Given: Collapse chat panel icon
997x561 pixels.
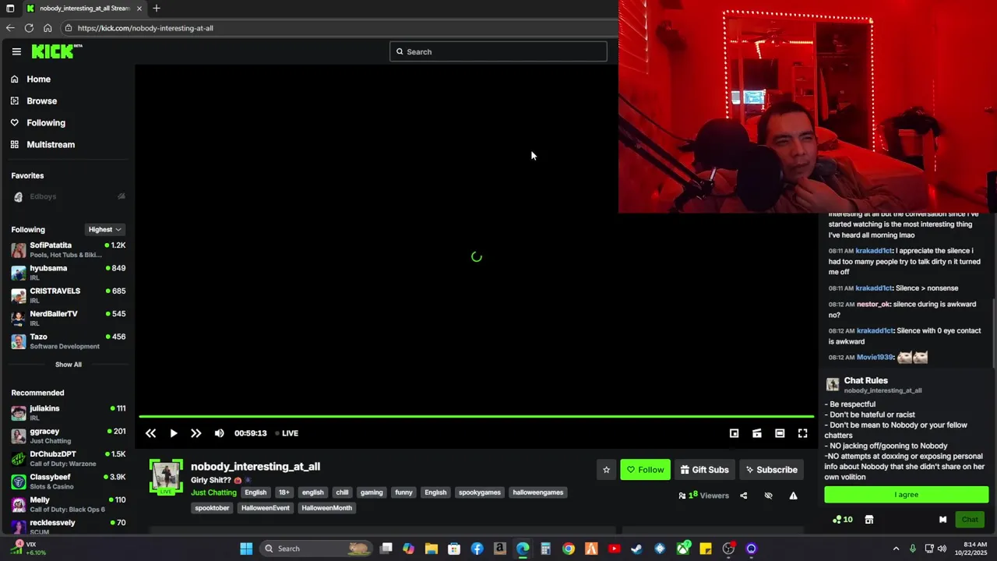Looking at the screenshot, I should pyautogui.click(x=942, y=520).
